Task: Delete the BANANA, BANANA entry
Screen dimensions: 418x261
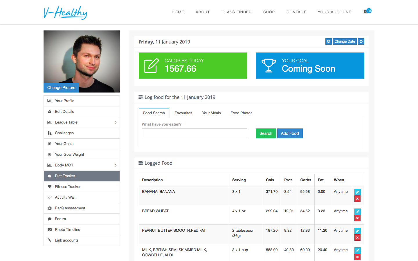Action: tap(358, 199)
